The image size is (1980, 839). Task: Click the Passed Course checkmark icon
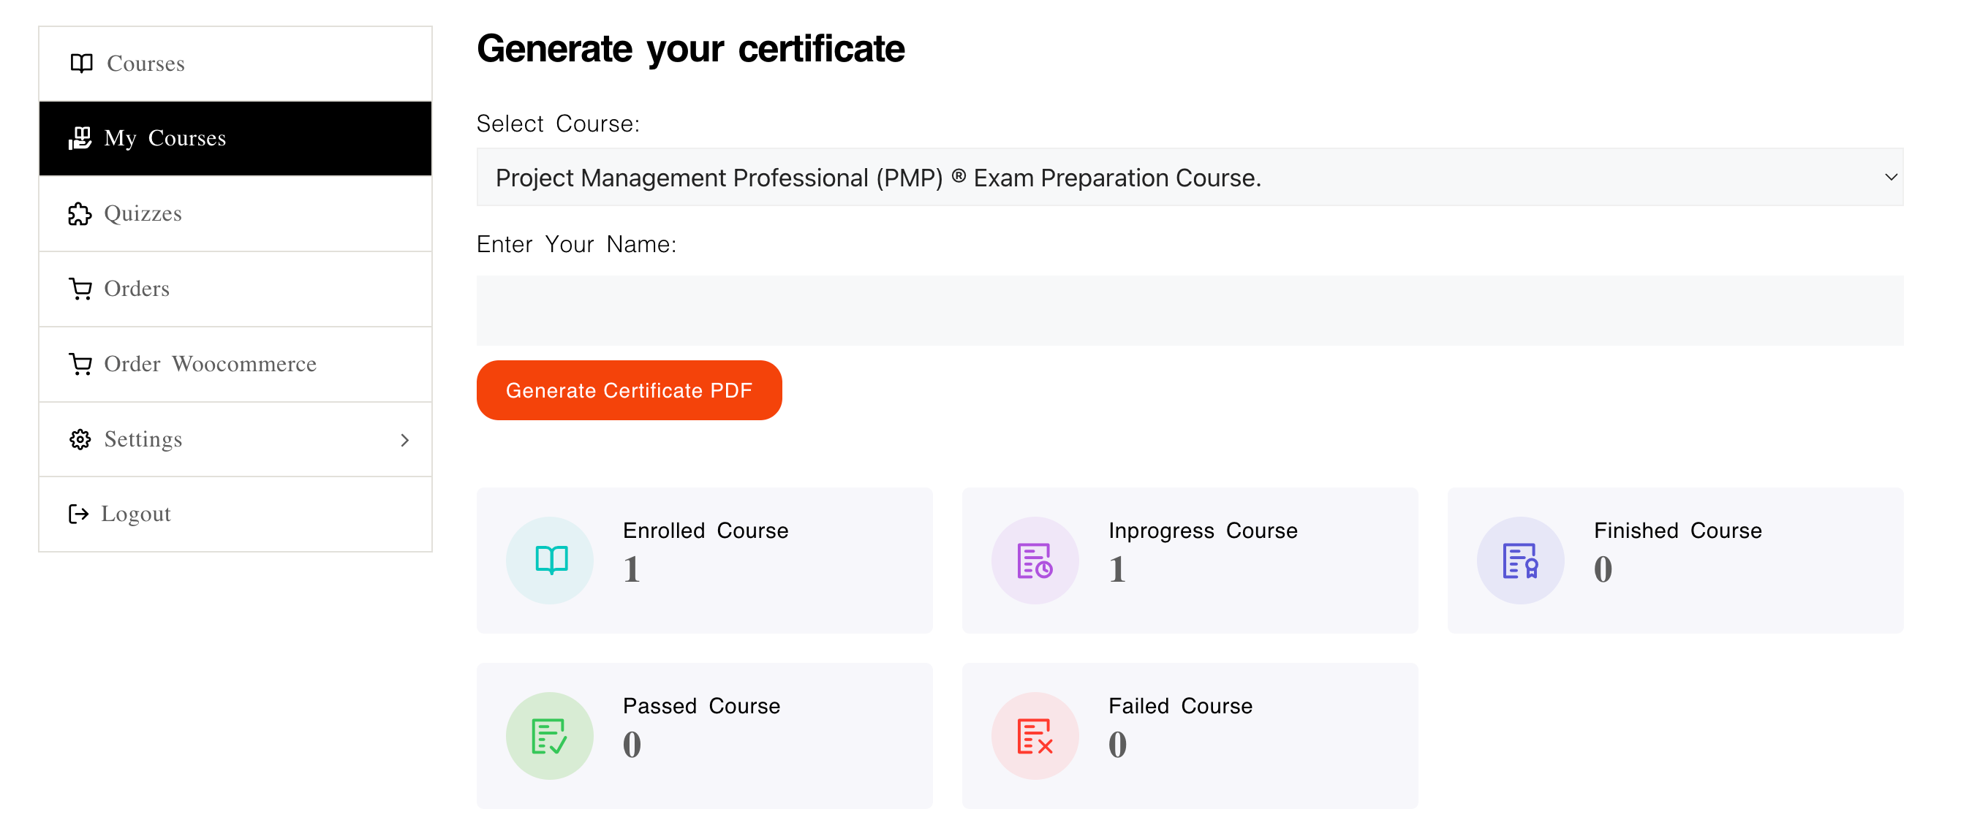click(549, 736)
